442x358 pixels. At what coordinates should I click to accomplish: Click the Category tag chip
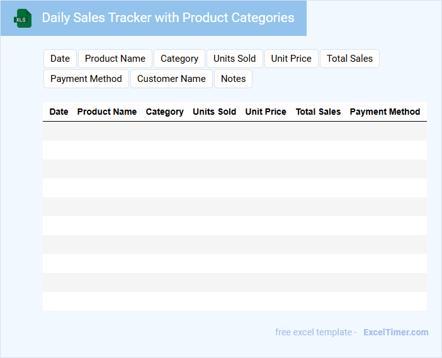[x=179, y=59]
